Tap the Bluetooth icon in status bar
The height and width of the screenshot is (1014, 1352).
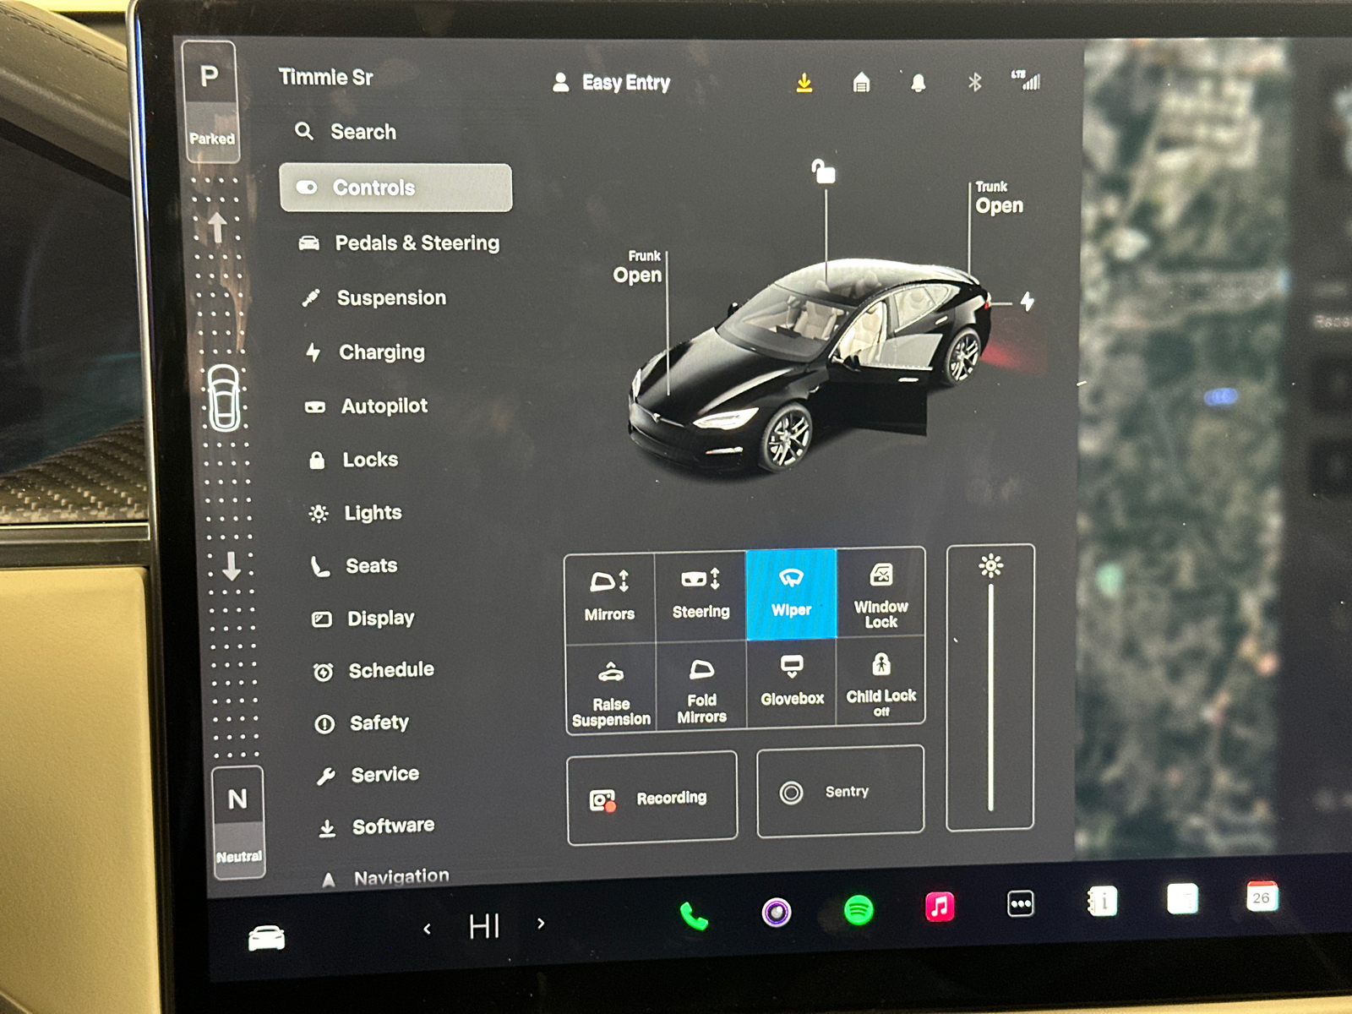(975, 82)
